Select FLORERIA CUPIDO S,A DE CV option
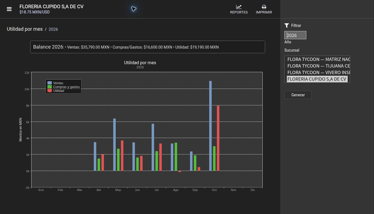The image size is (374, 214). 317,79
